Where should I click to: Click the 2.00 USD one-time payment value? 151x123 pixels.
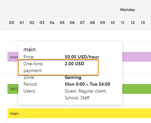click(x=75, y=64)
